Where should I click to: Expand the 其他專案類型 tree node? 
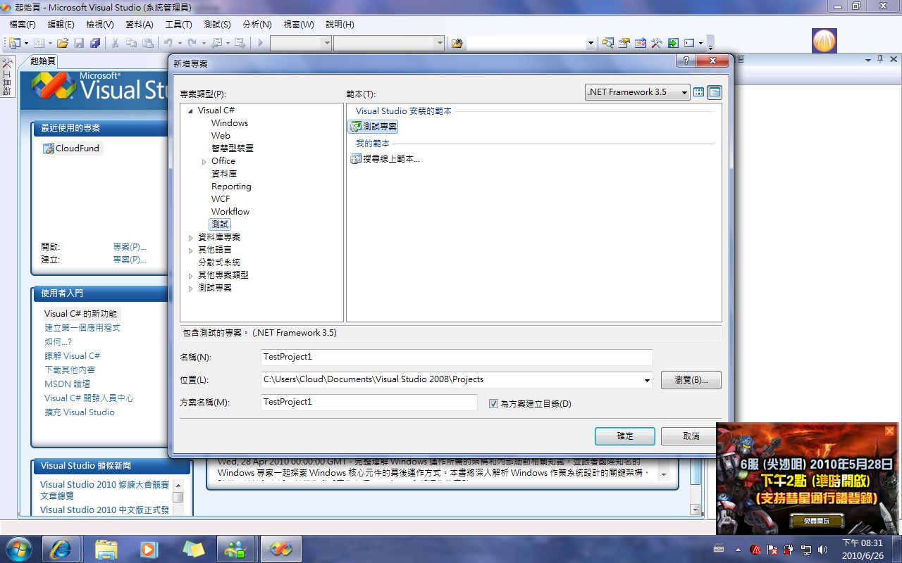click(190, 275)
